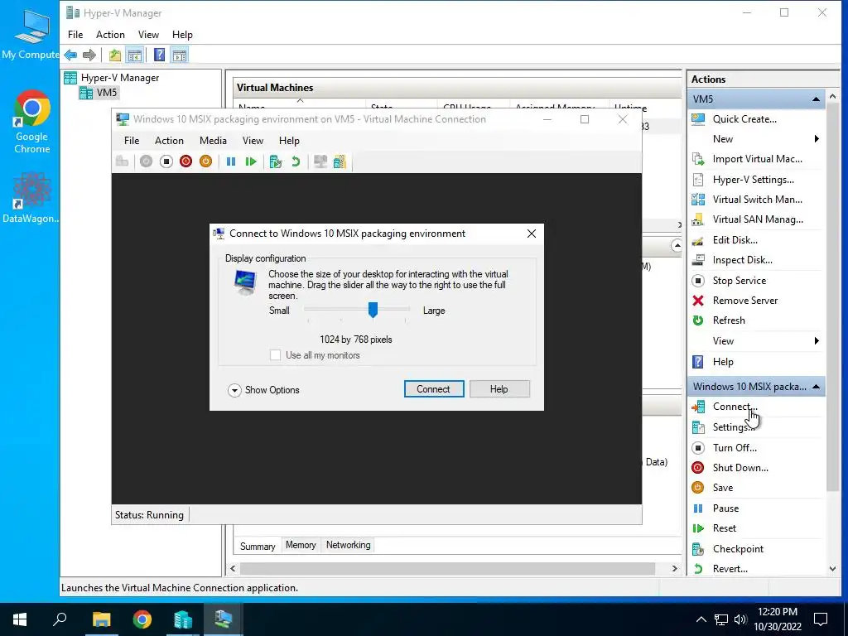Image resolution: width=848 pixels, height=636 pixels.
Task: Click Refresh in the Actions pane
Action: pyautogui.click(x=729, y=320)
